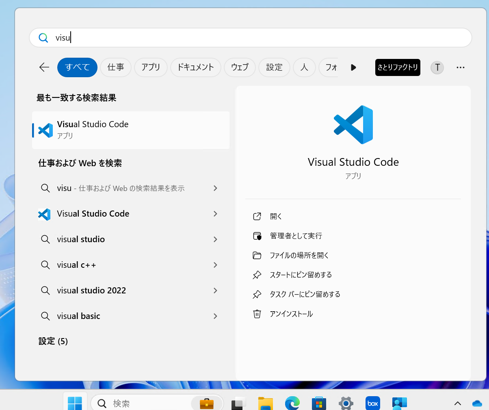The height and width of the screenshot is (410, 489).
Task: Click the VS Code icon in web search list
Action: pyautogui.click(x=44, y=214)
